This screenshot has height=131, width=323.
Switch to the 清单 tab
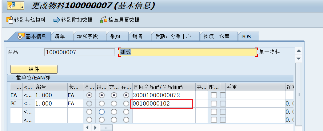[x=62, y=36]
